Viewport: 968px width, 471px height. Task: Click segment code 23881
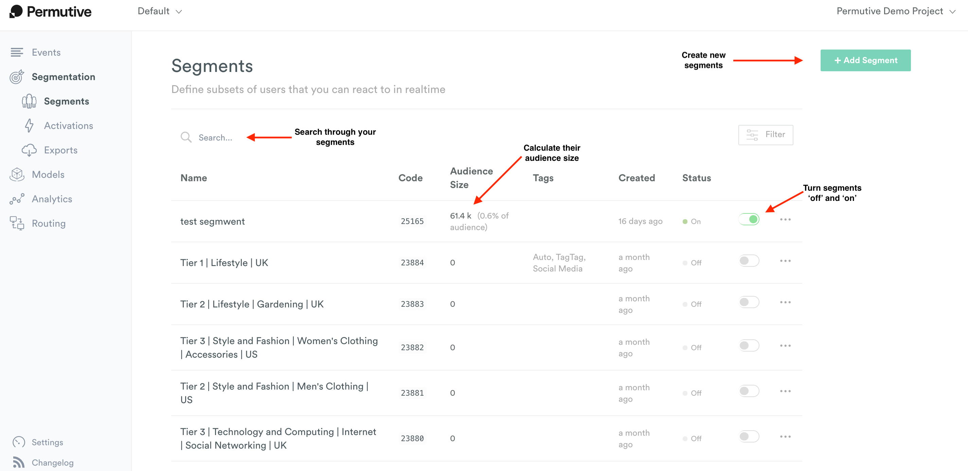coord(412,393)
